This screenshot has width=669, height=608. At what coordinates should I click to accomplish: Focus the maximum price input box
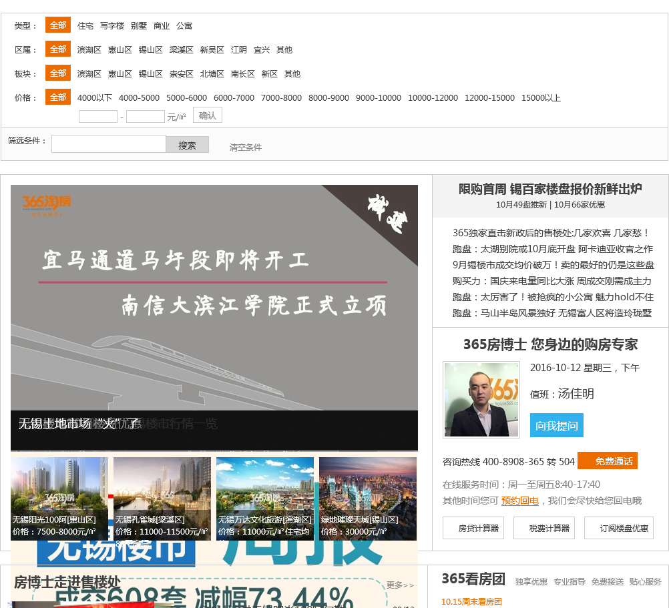click(x=146, y=116)
